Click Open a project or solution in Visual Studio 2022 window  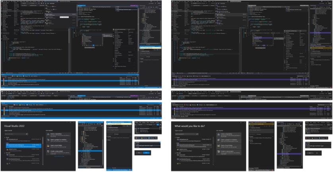click(x=58, y=141)
